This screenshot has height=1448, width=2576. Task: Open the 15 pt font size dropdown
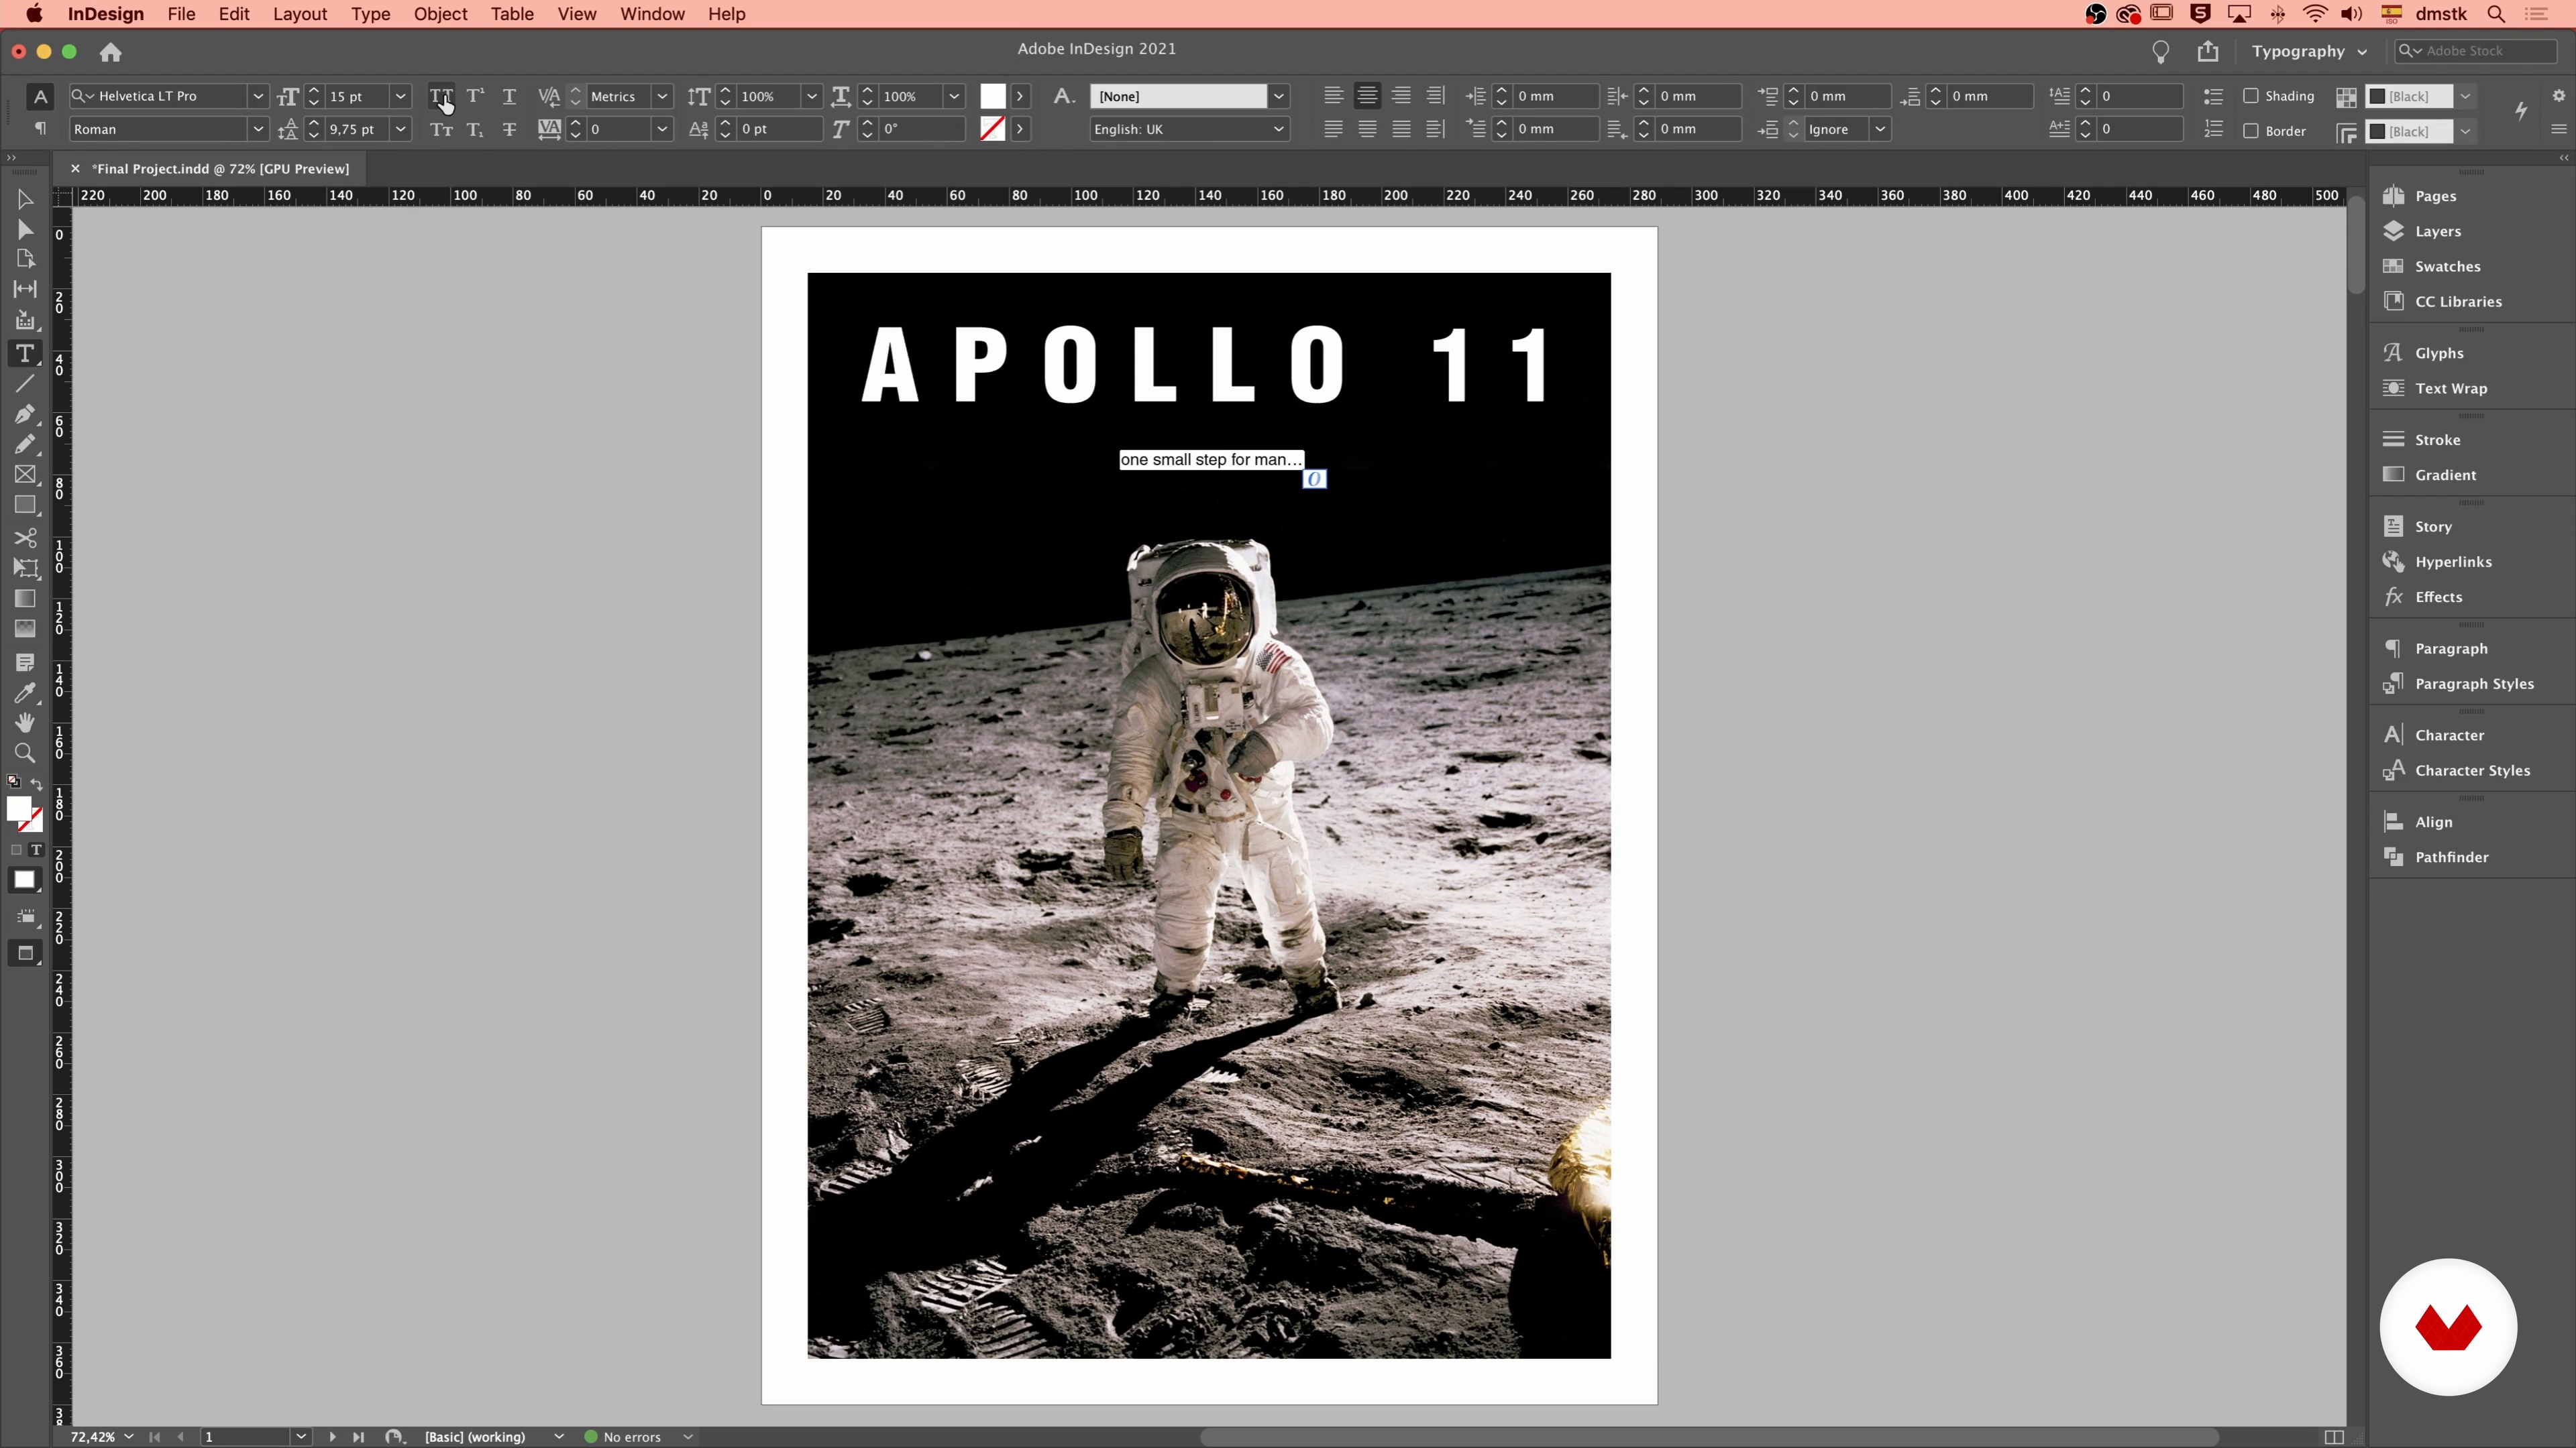tap(400, 96)
